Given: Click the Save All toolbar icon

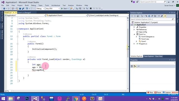Looking at the screenshot, I should [23, 9].
